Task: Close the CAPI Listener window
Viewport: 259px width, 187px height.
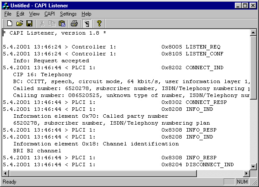Action: click(253, 6)
